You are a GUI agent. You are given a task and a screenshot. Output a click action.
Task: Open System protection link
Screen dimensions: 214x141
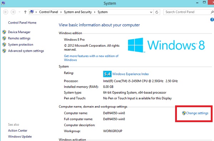(21, 45)
